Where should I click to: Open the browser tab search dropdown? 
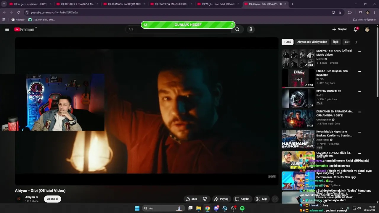pyautogui.click(x=4, y=4)
